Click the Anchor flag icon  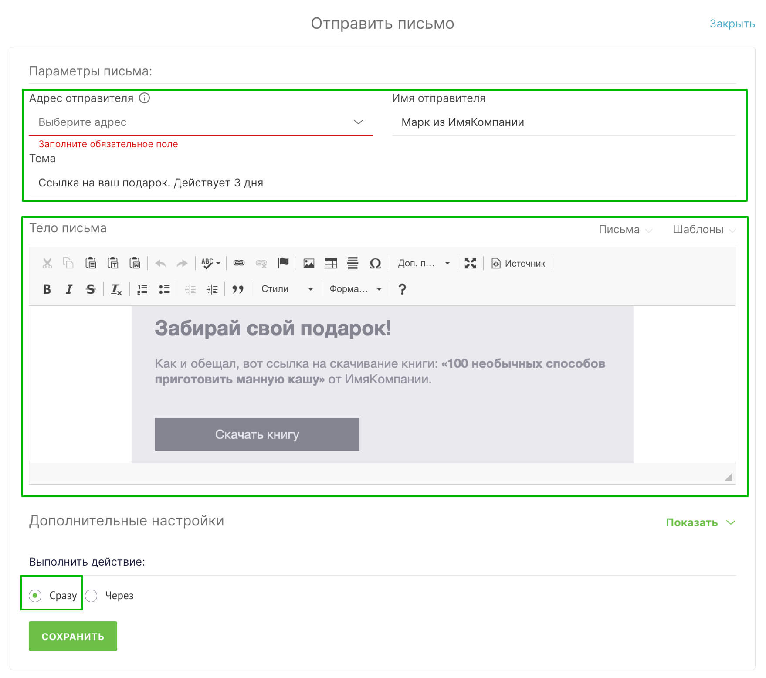pos(283,263)
